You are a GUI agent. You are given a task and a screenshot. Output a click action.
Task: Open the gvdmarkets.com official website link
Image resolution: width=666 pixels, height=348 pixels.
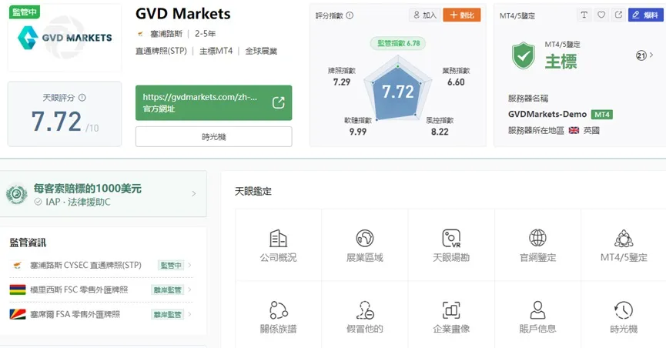213,103
